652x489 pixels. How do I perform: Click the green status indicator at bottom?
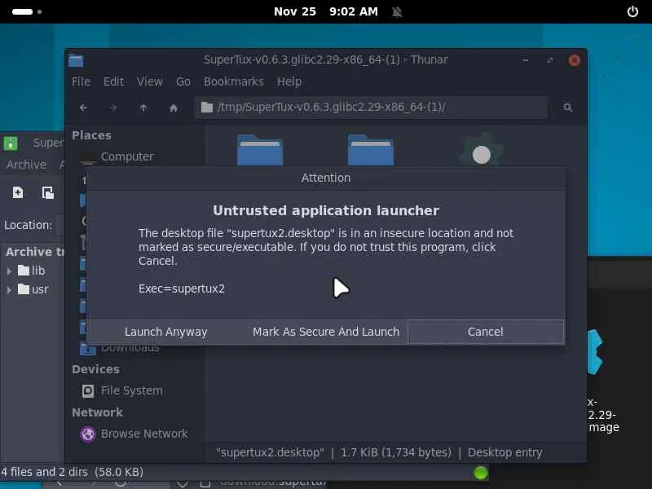coord(481,473)
